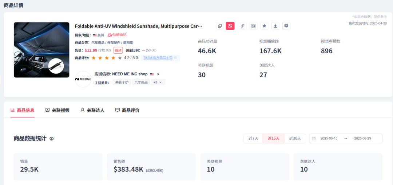Click the 4.2 / 5.0 rating value

[x=131, y=58]
